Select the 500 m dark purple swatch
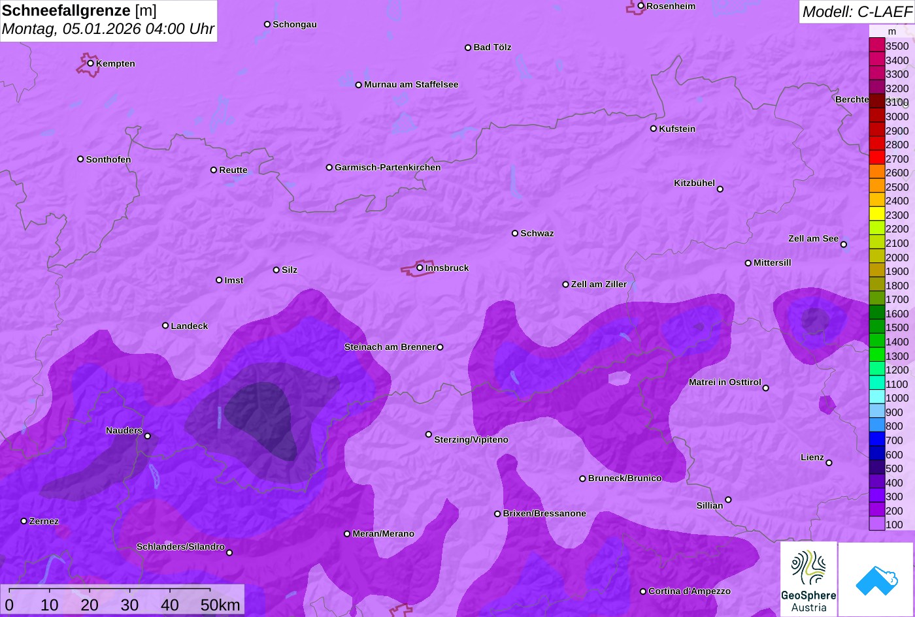This screenshot has width=915, height=617. point(876,467)
